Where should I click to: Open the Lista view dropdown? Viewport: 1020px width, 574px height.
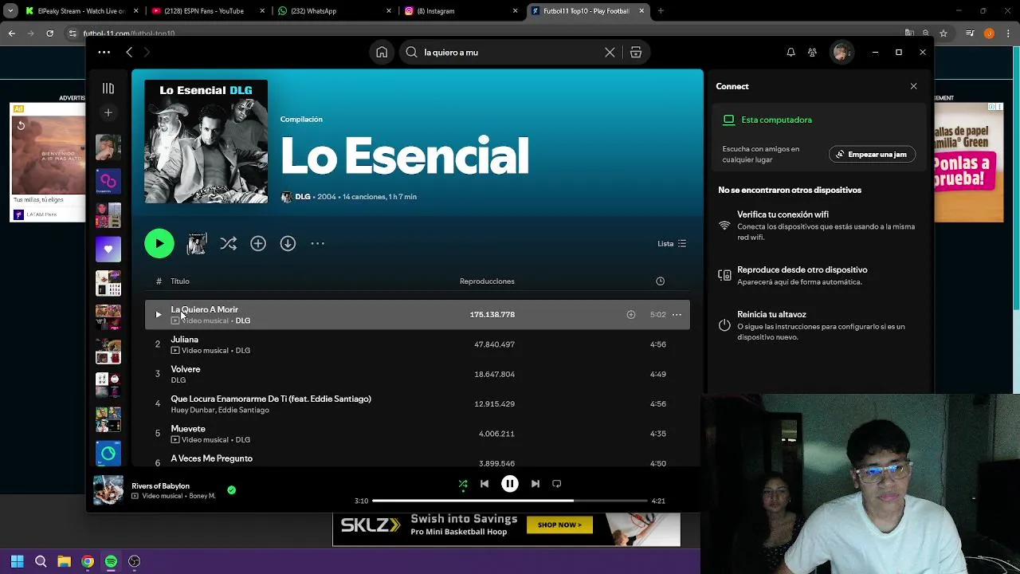672,243
